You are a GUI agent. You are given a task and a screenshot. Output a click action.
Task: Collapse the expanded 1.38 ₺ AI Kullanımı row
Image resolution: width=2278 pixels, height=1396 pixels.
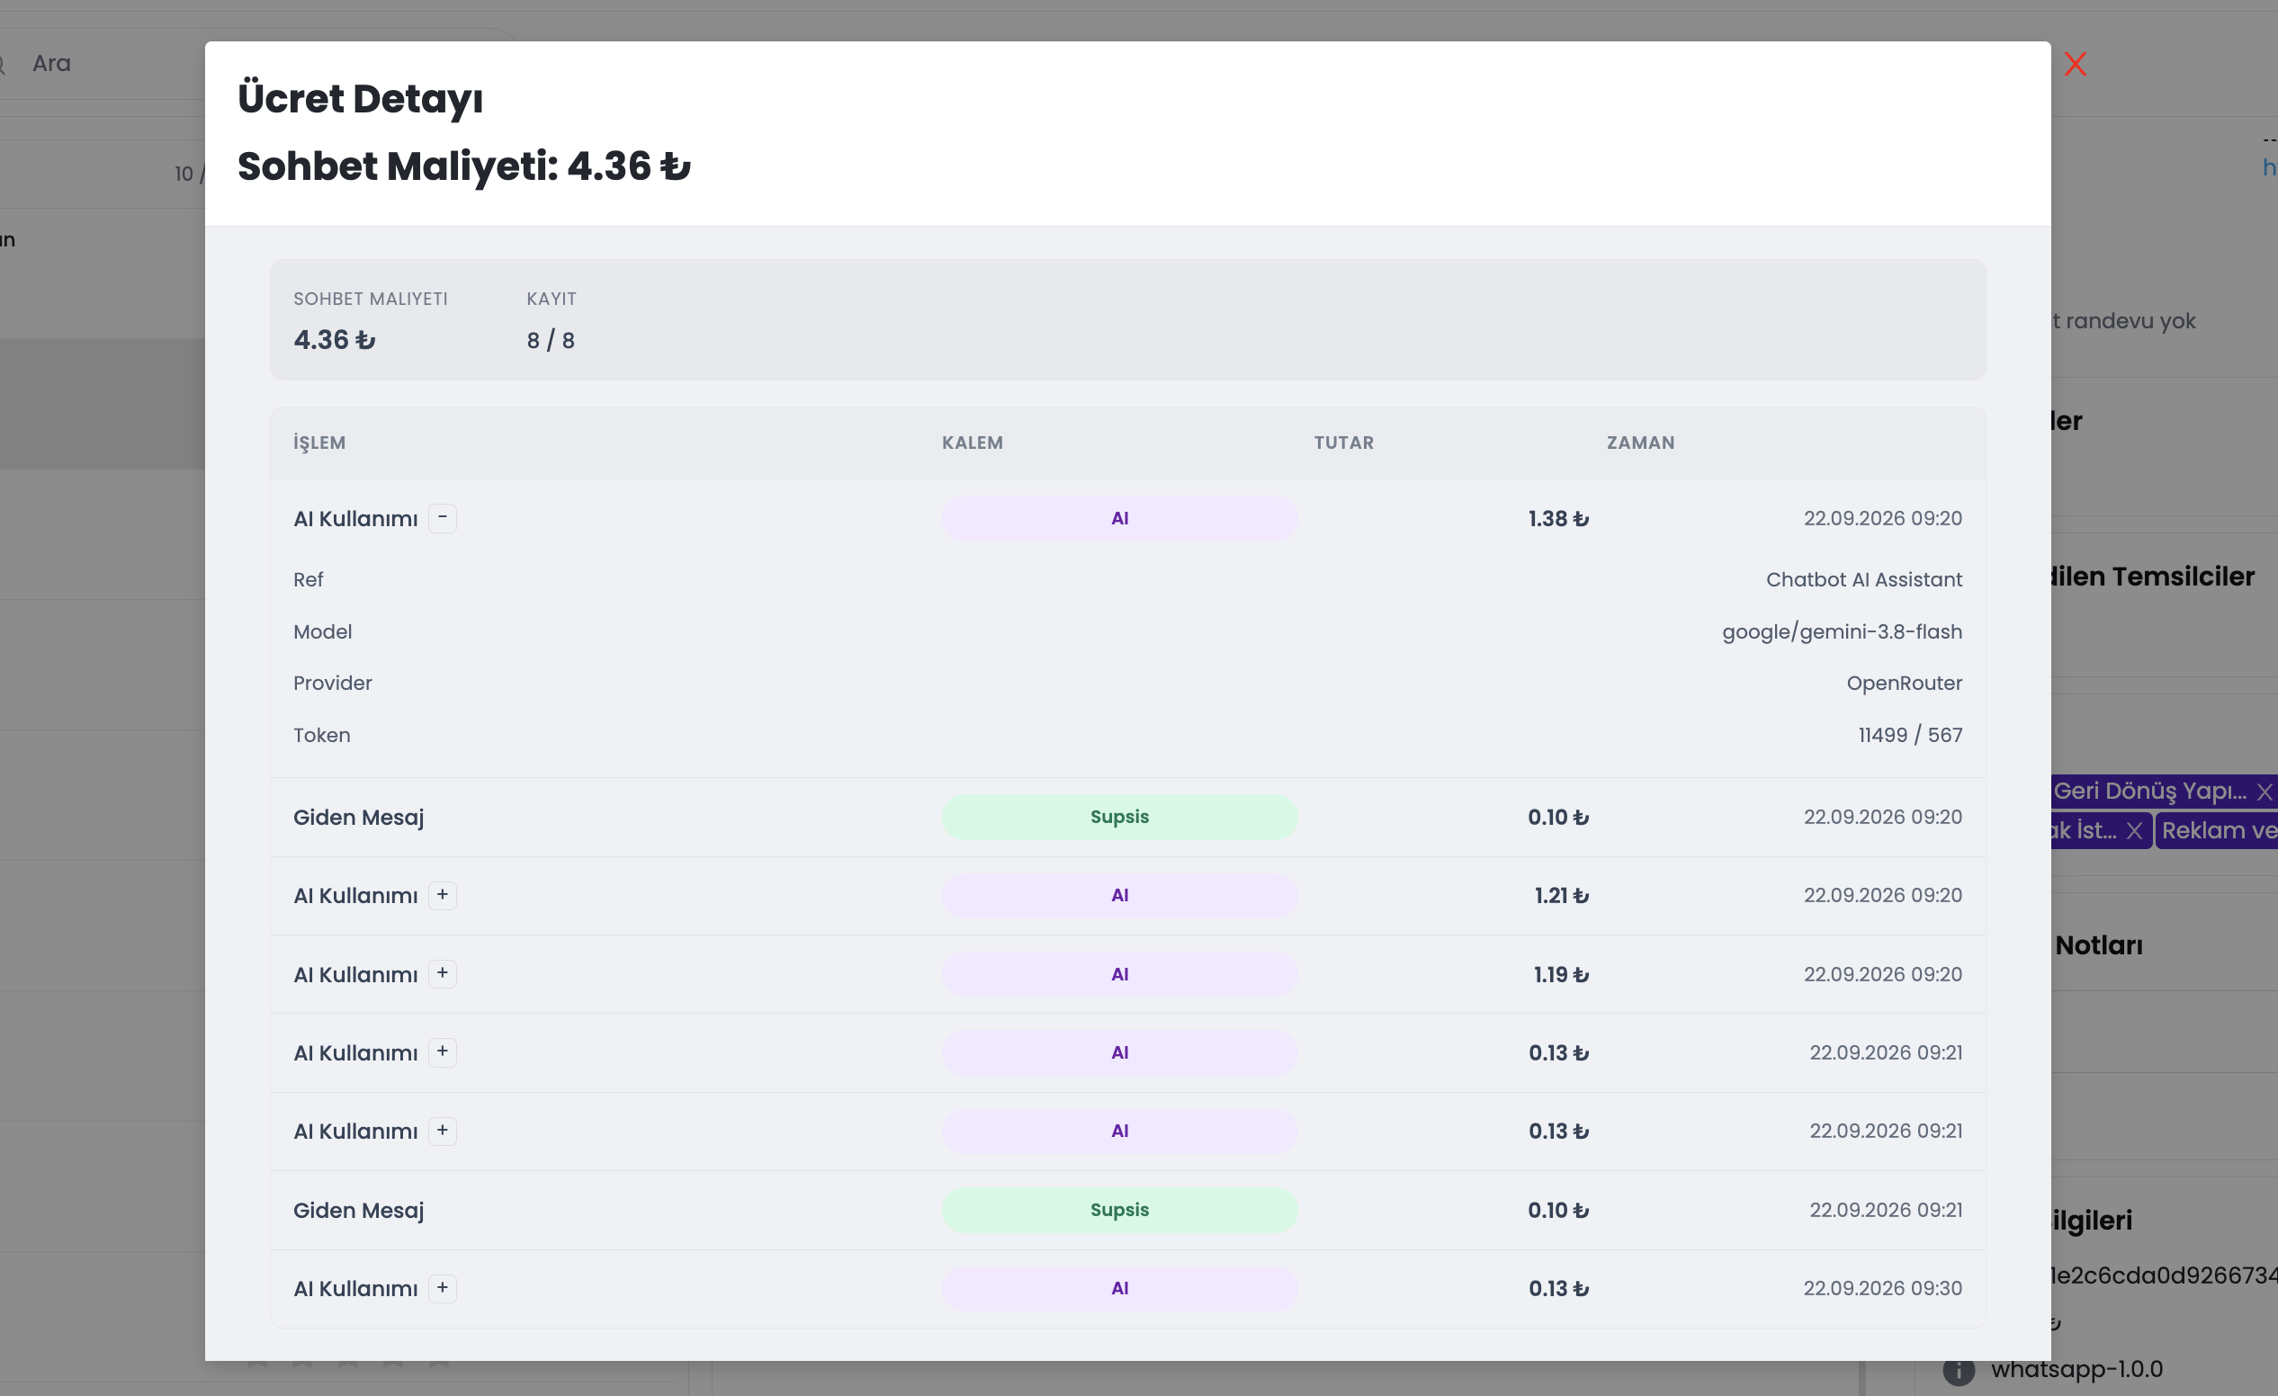click(443, 518)
